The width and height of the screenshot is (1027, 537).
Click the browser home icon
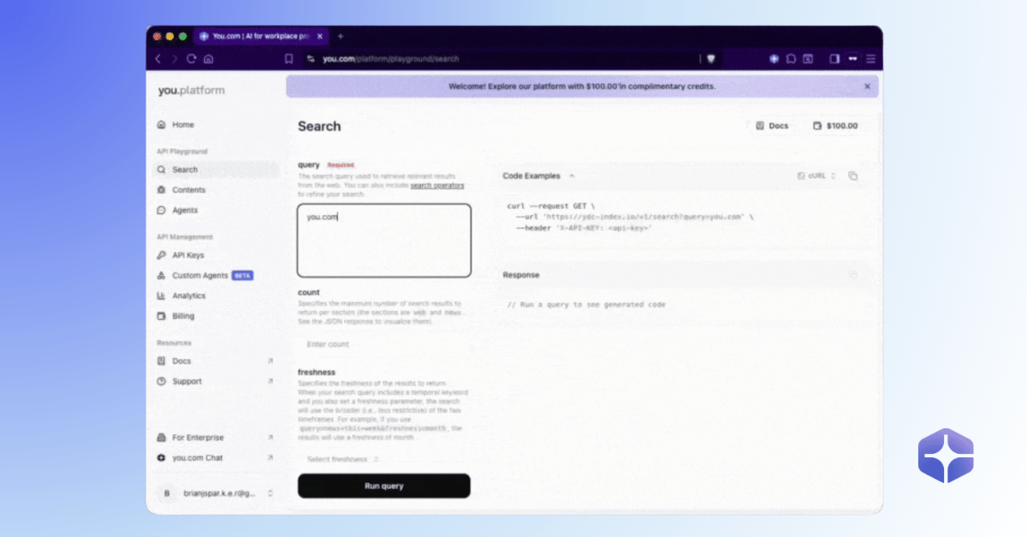coord(208,59)
